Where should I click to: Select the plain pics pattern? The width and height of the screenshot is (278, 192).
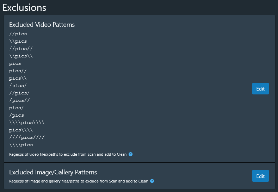point(15,64)
